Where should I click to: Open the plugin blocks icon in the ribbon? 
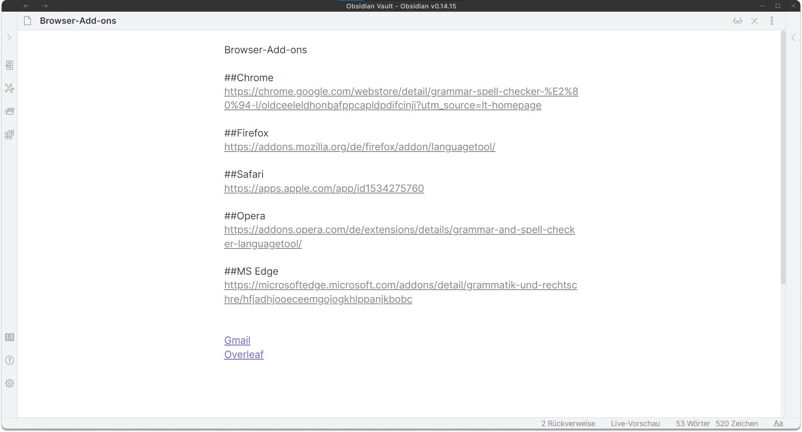tap(9, 134)
